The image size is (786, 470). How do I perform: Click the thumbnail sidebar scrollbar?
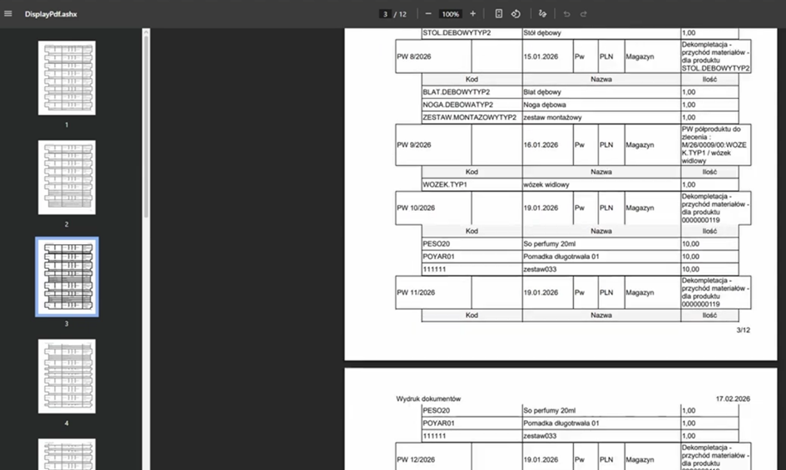[x=146, y=125]
